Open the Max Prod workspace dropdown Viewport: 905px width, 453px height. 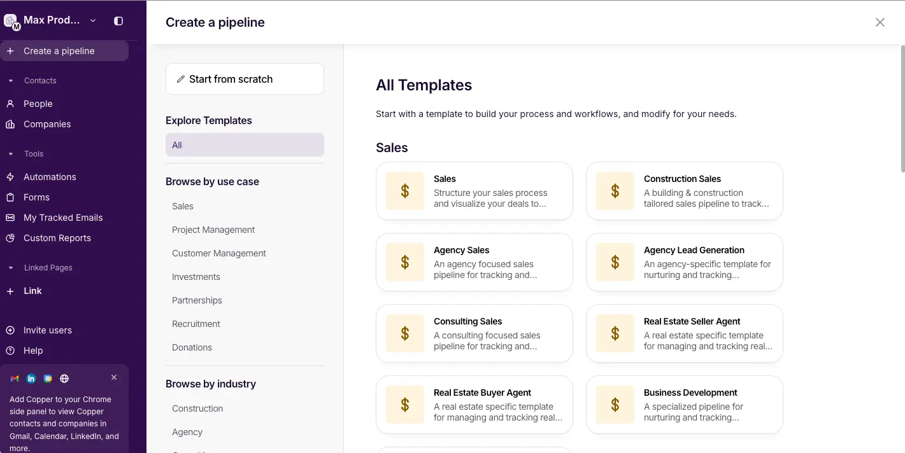coord(92,20)
